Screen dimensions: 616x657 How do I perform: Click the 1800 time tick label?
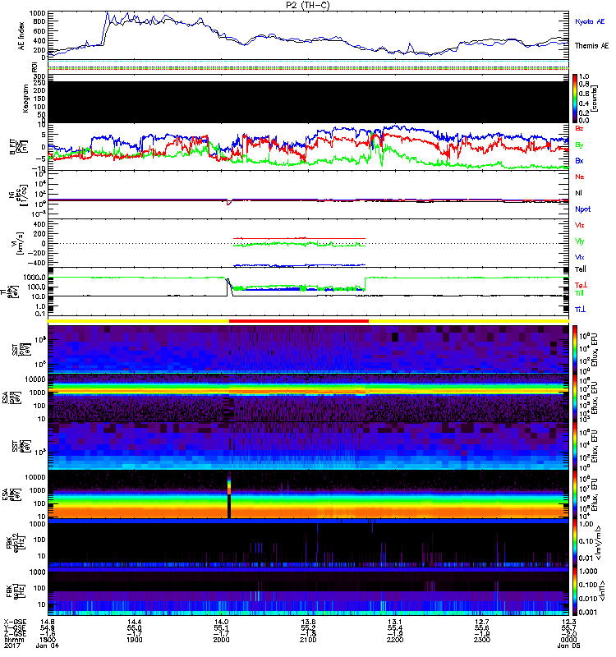tap(48, 640)
